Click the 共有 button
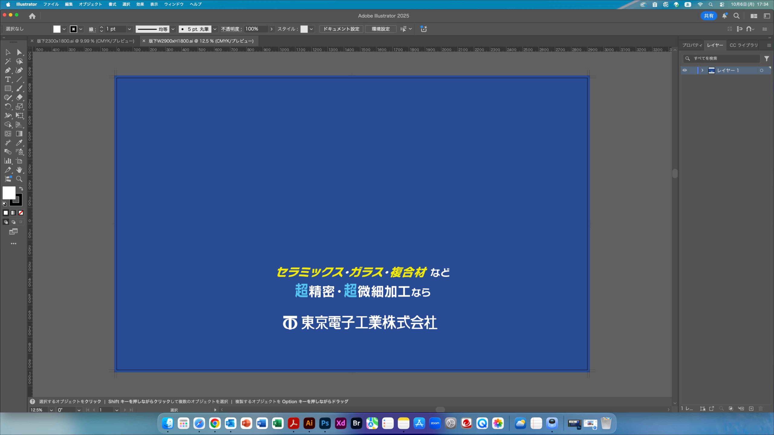The image size is (774, 435). [x=708, y=16]
